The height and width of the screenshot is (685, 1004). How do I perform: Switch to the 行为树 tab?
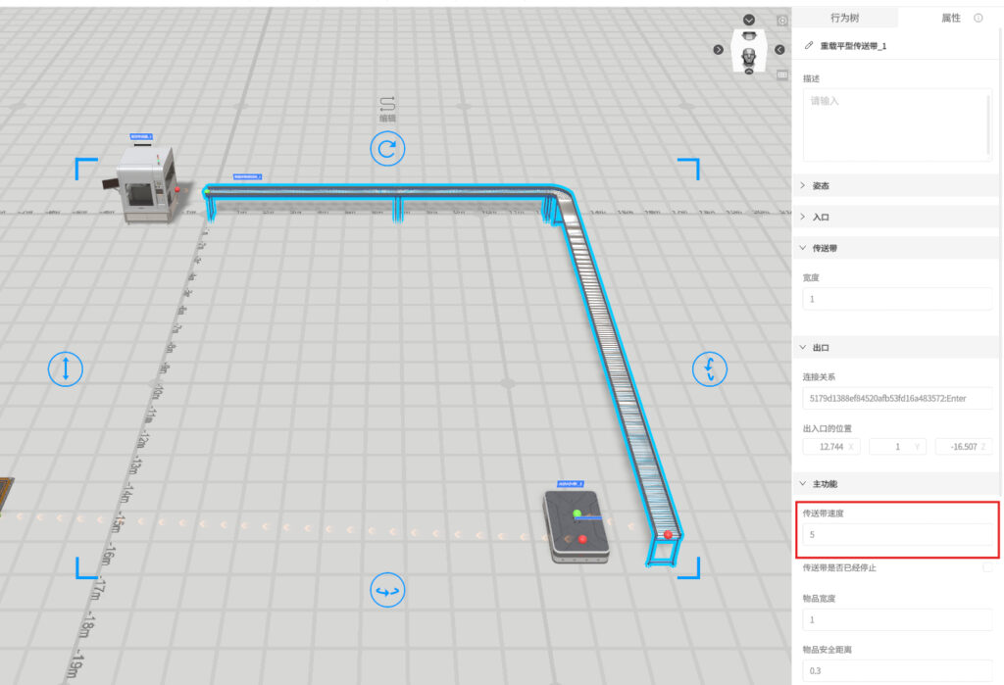click(x=844, y=18)
